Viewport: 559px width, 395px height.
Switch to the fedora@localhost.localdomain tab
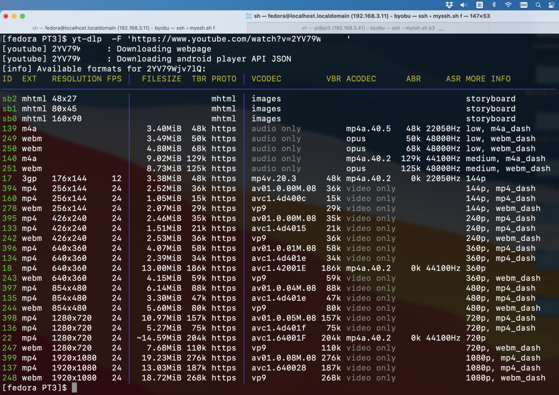(123, 28)
